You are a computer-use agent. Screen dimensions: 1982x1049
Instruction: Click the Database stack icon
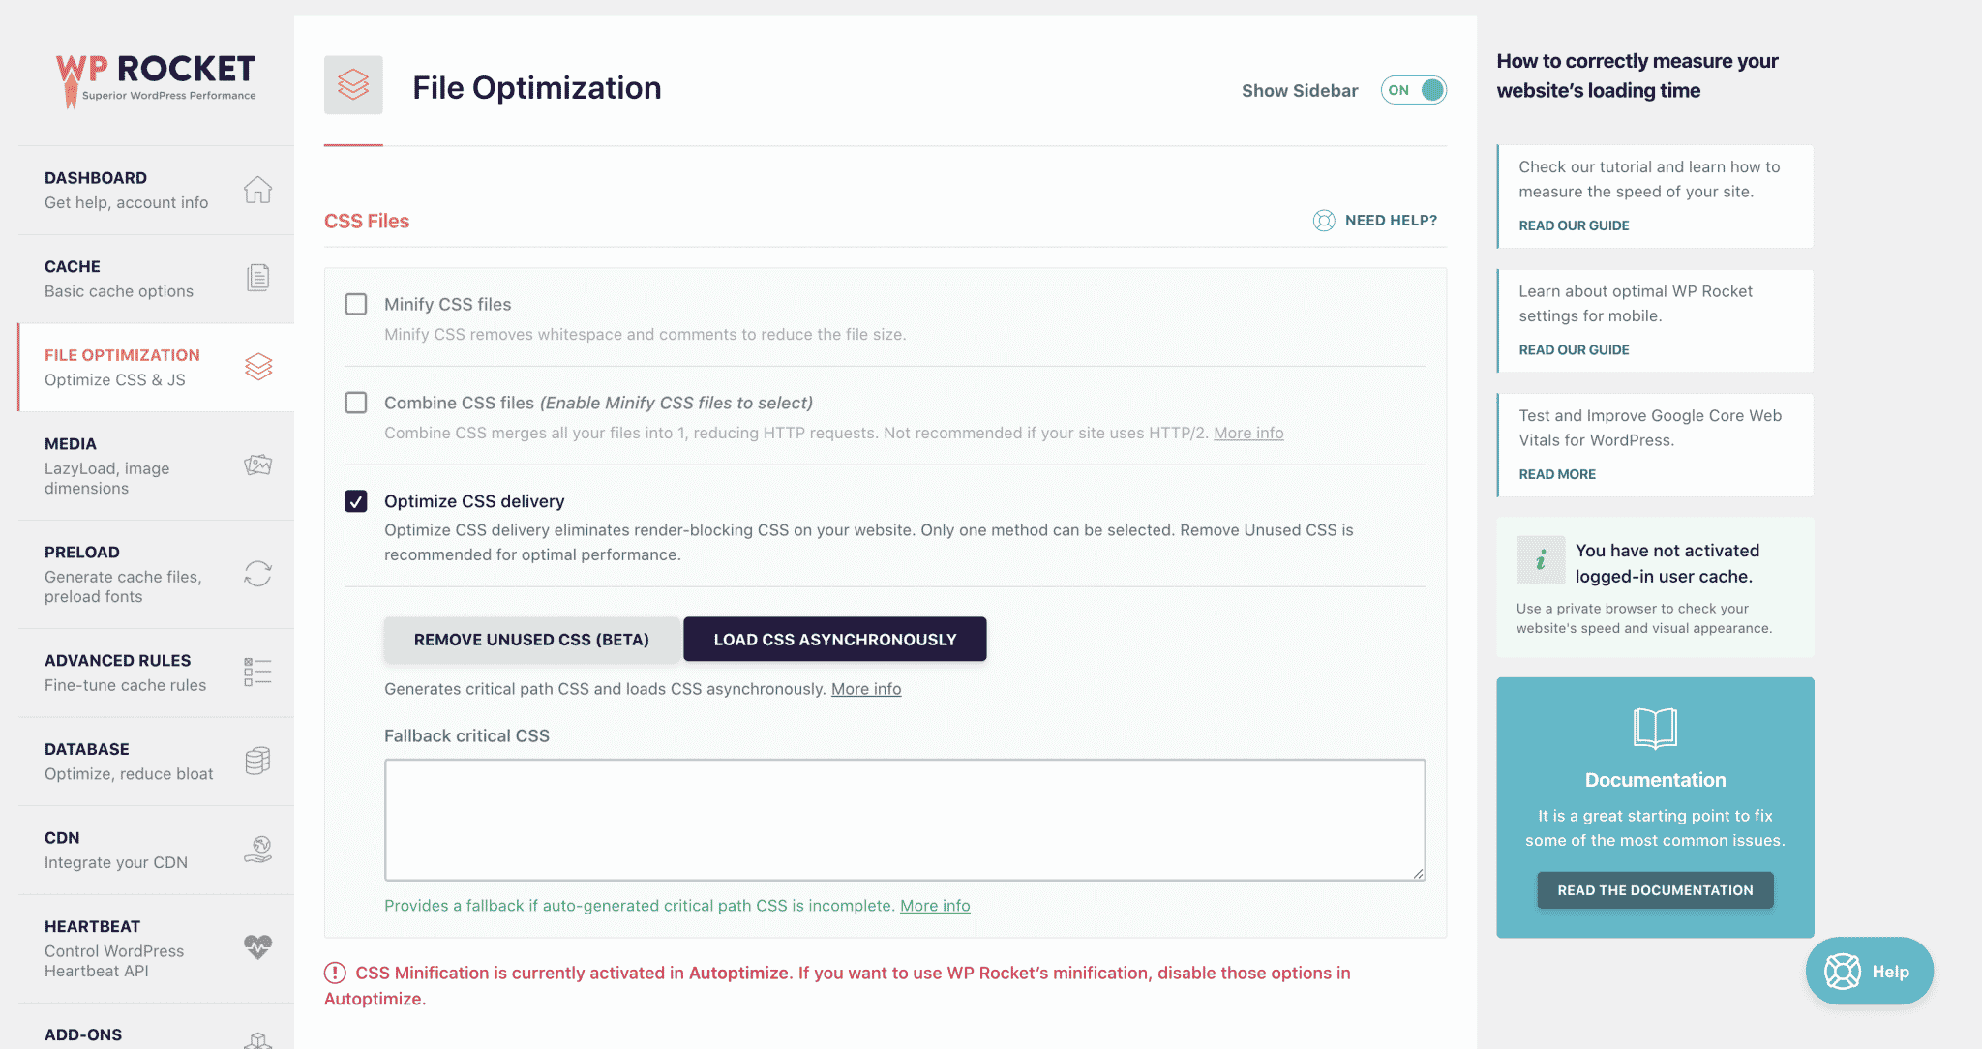coord(258,760)
